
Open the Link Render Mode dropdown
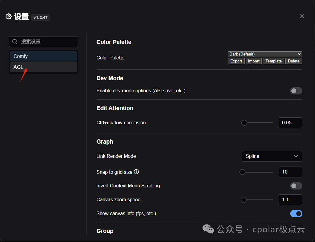coord(272,156)
